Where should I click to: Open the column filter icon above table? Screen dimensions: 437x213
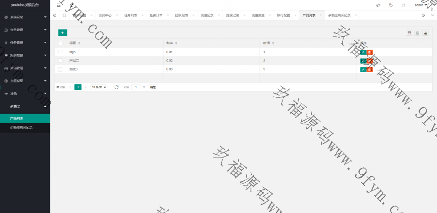point(409,33)
